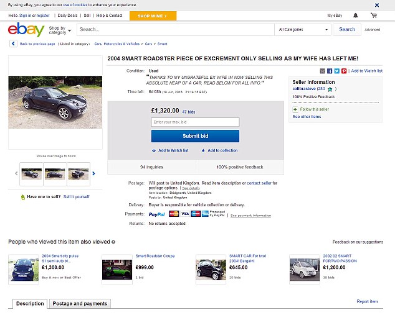Switch to the Description tab
Image resolution: width=395 pixels, height=315 pixels.
pos(30,303)
